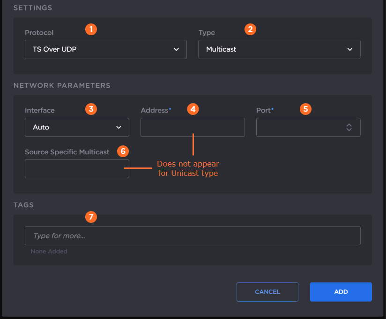Click the "Does not appear for Unicast type" note

click(188, 168)
